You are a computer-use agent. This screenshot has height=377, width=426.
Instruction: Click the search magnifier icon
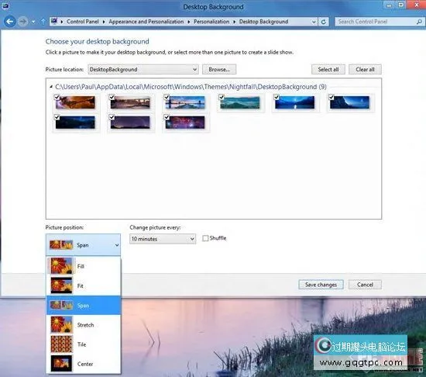419,22
